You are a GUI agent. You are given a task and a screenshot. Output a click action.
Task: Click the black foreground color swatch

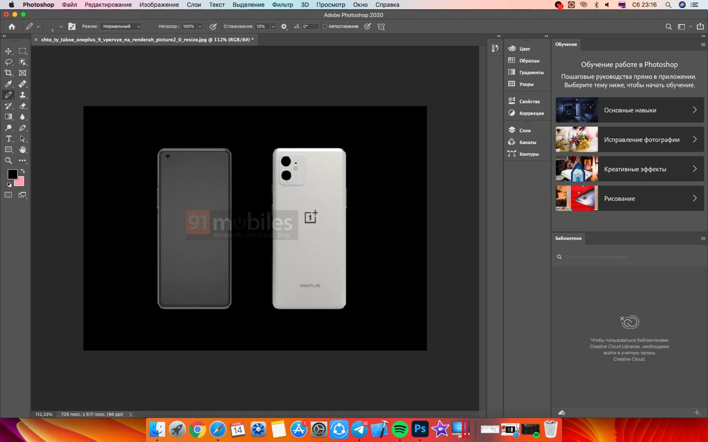pos(12,175)
